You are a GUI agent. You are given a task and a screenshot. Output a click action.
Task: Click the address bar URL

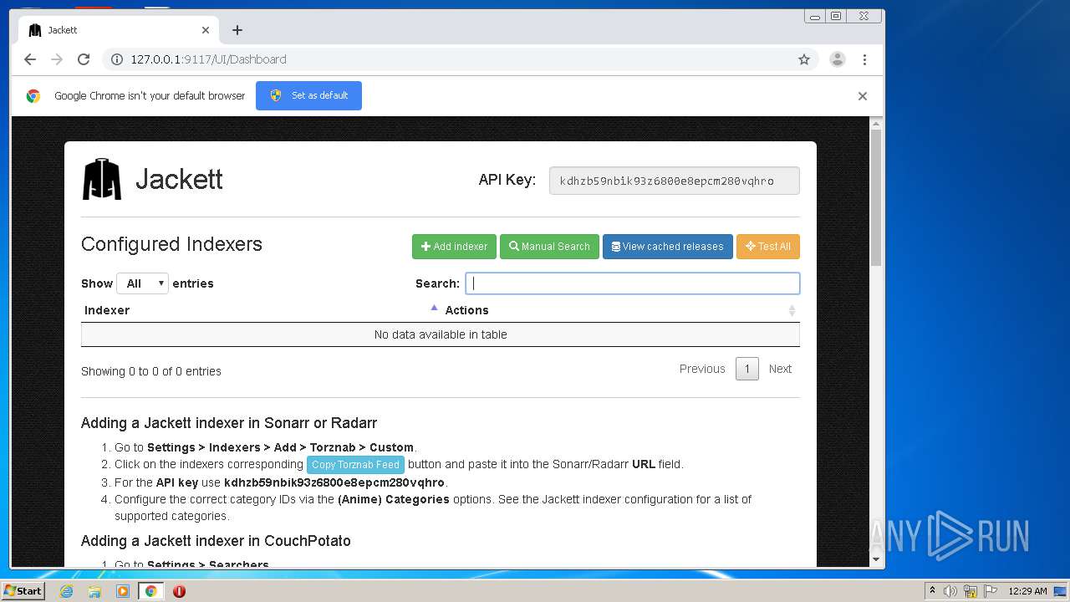coord(208,59)
